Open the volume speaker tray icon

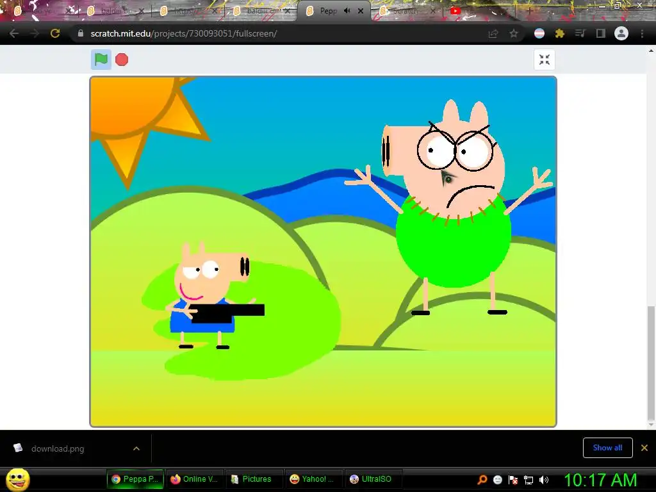pyautogui.click(x=544, y=480)
